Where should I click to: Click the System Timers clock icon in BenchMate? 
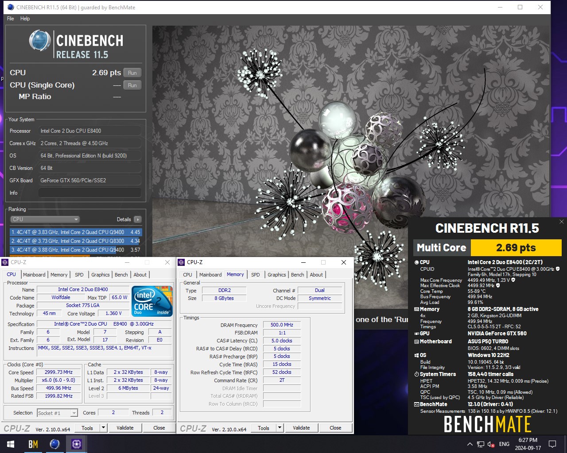click(416, 374)
